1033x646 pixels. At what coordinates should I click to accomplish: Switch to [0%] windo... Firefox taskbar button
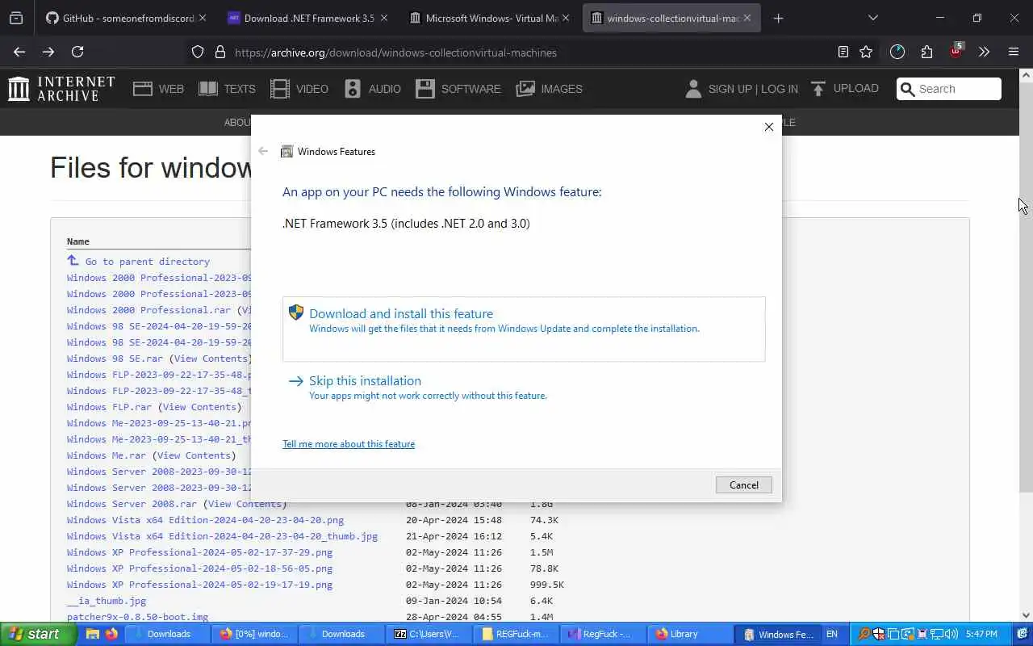pyautogui.click(x=254, y=634)
